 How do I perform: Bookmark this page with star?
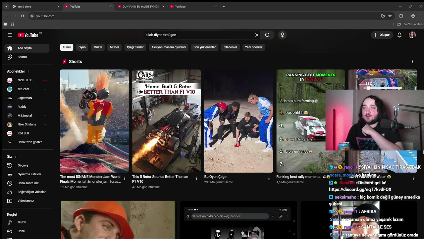390,16
